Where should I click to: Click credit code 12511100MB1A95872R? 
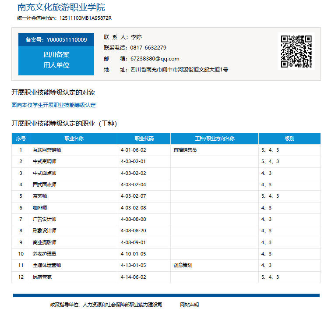pyautogui.click(x=85, y=18)
